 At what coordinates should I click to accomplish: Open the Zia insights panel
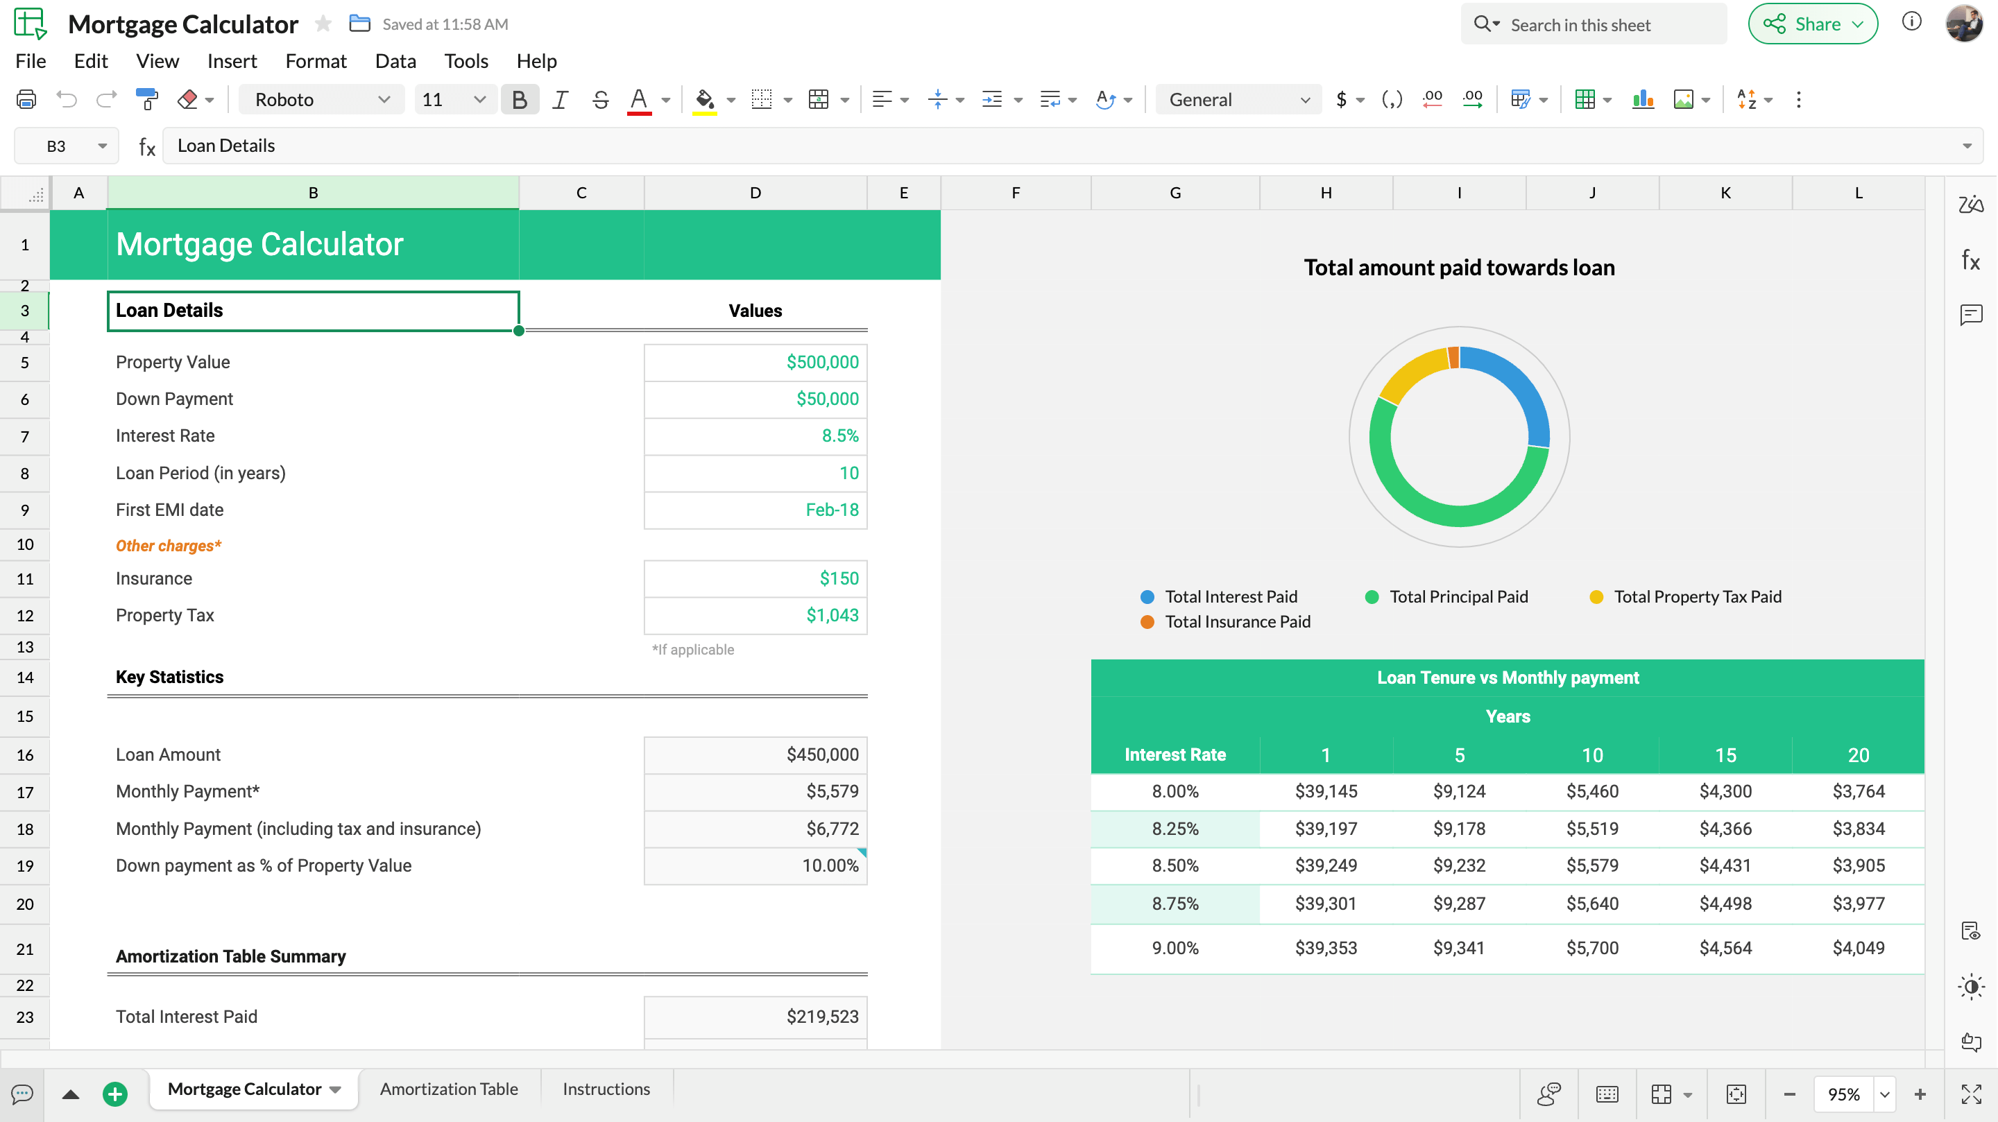1971,205
